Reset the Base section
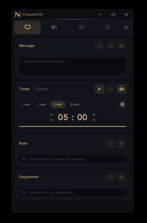The image size is (147, 223). pyautogui.click(x=110, y=143)
